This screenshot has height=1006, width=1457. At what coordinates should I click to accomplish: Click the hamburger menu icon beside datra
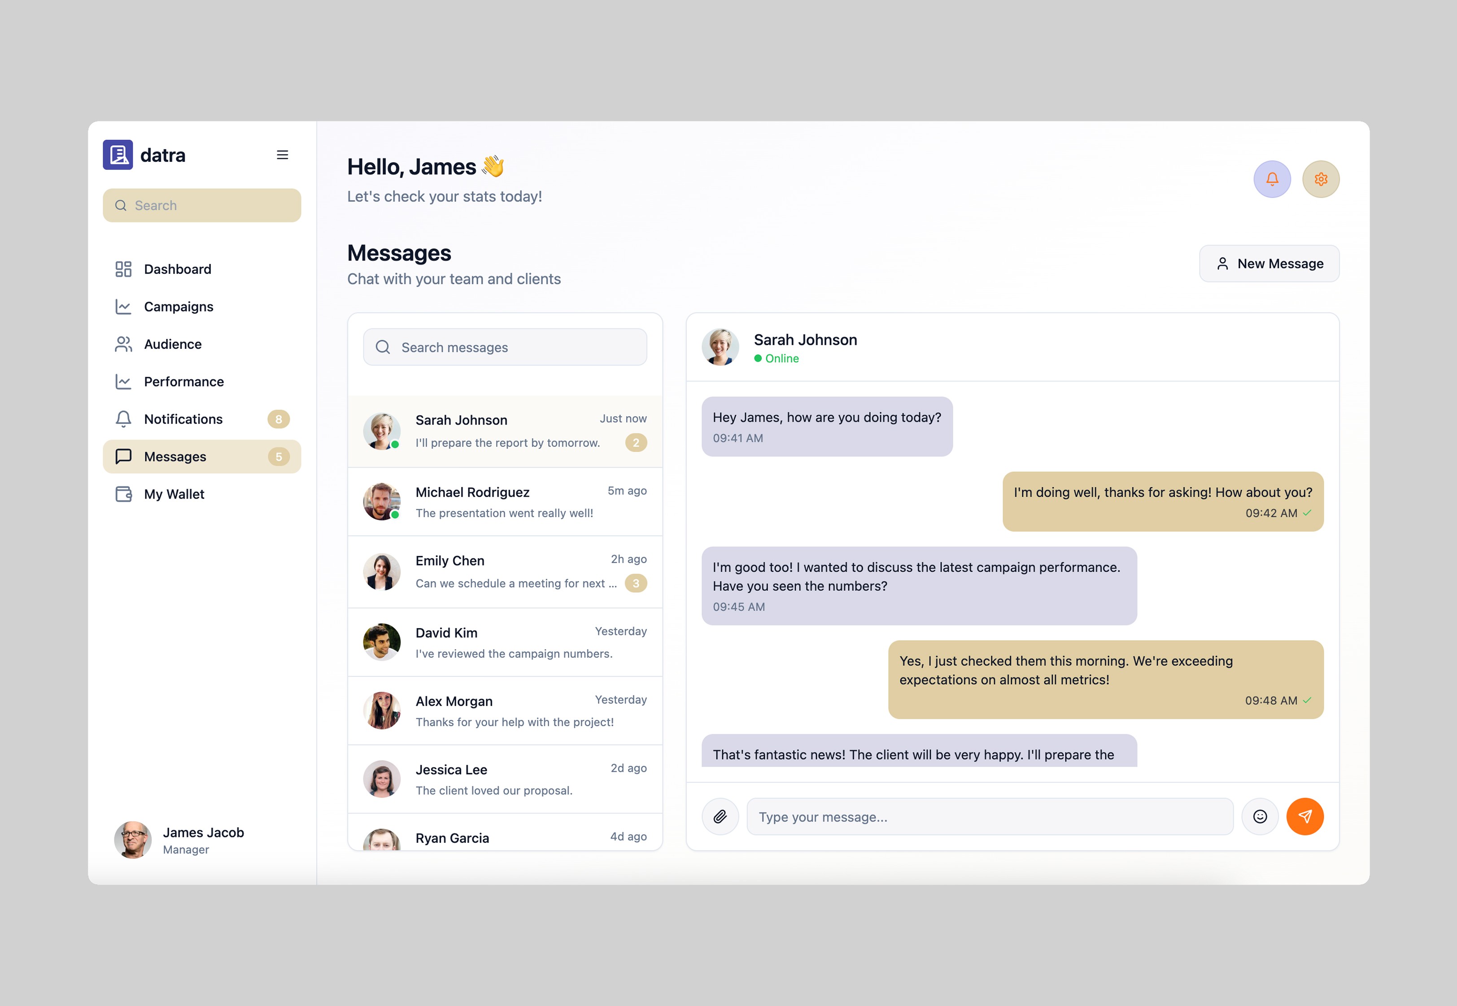pos(282,155)
